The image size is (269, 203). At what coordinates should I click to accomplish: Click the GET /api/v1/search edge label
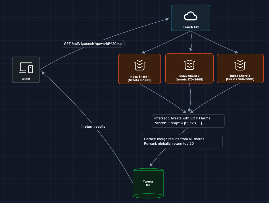click(93, 44)
